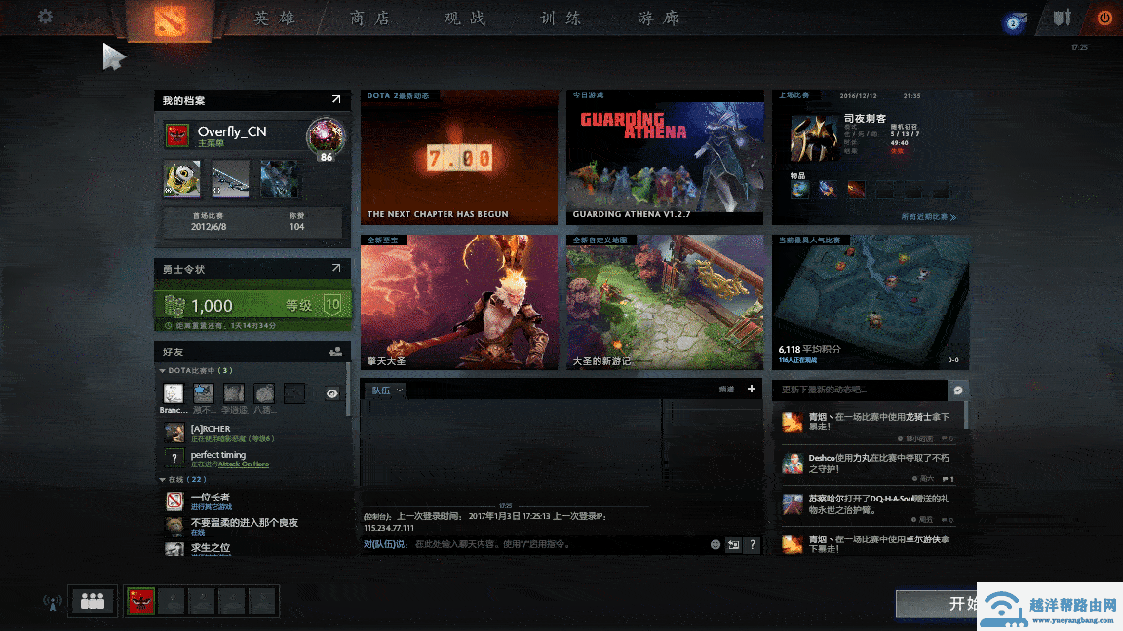Click the chat input field to type a message
Image resolution: width=1123 pixels, height=631 pixels.
(x=536, y=545)
